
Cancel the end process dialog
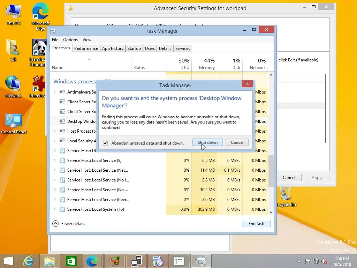click(x=237, y=142)
